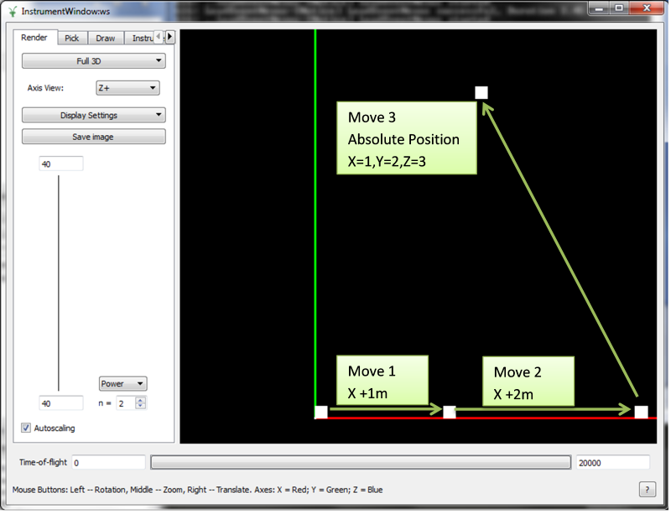Switch to the Draw tab
The image size is (671, 514).
coord(106,38)
